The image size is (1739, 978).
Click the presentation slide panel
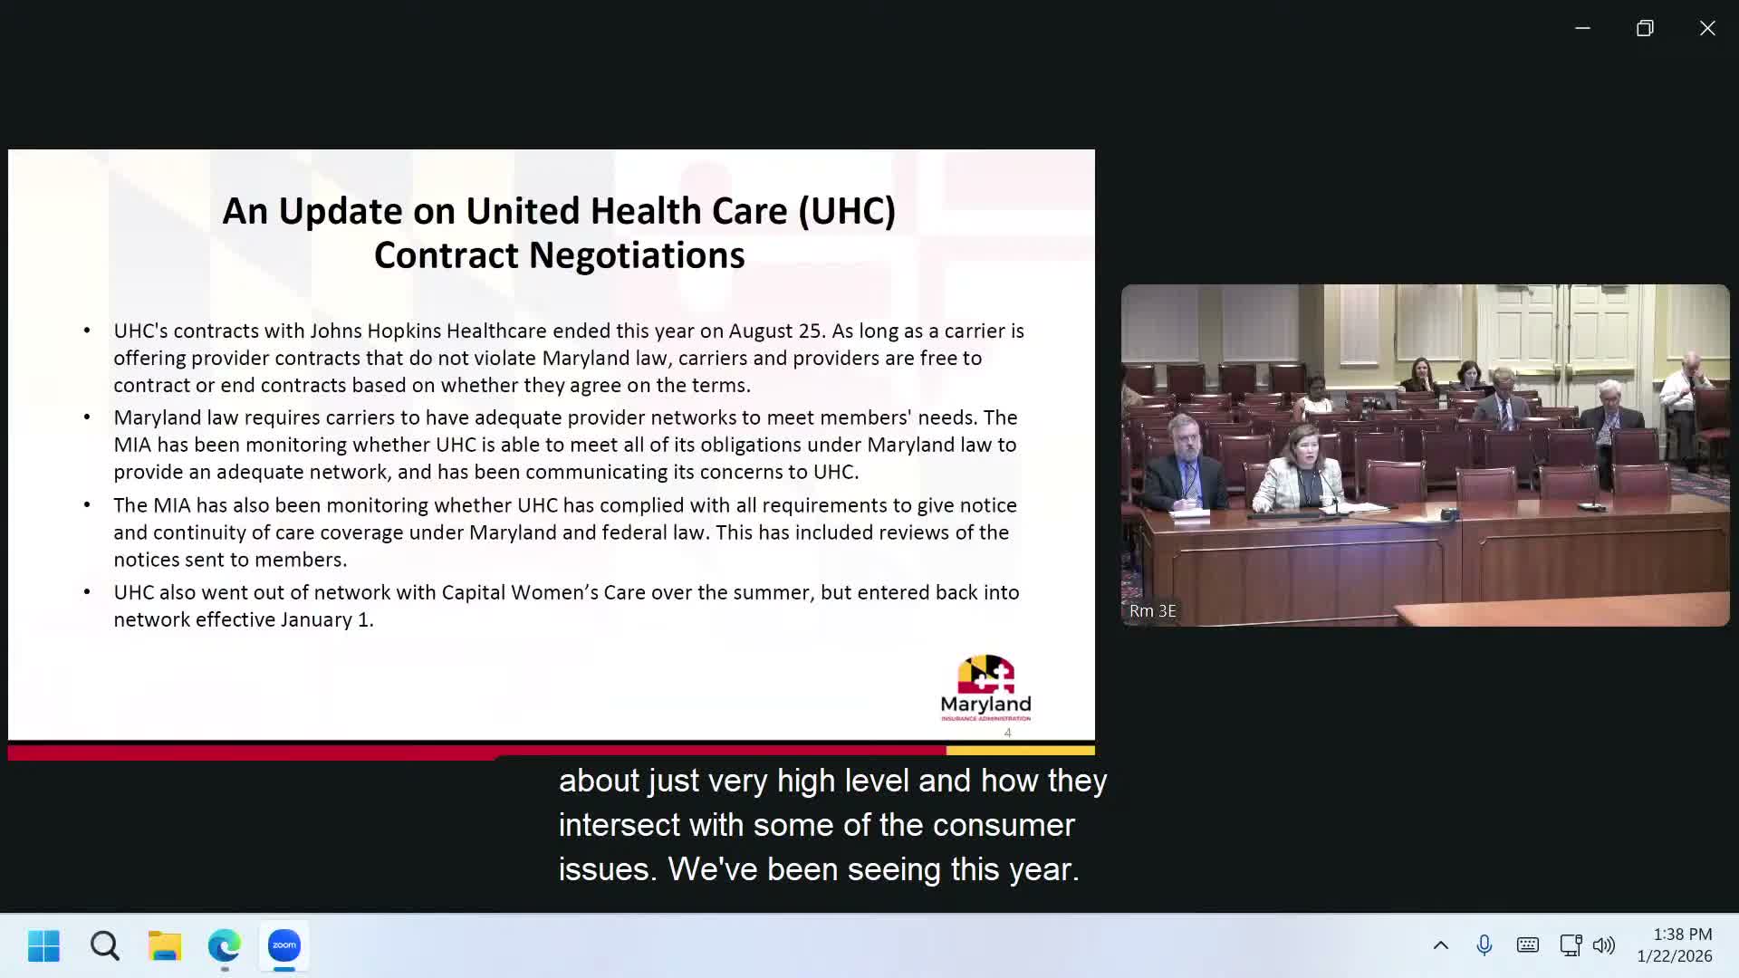[551, 444]
